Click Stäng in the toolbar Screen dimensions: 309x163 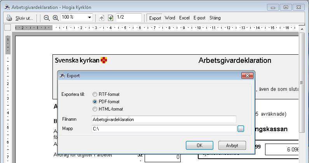click(x=215, y=18)
